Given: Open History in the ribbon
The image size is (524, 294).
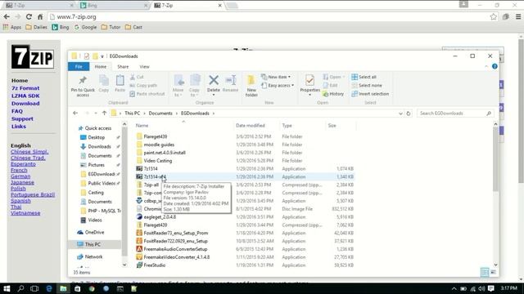Looking at the screenshot, I should 333,94.
